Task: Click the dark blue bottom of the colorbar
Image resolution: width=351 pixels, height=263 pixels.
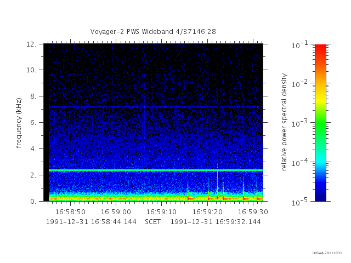Action: [320, 197]
